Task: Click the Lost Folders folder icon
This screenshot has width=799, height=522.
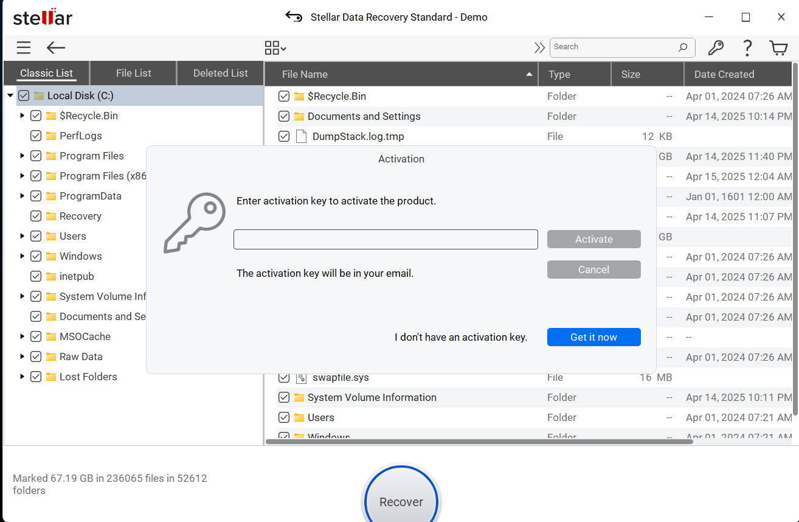Action: [51, 377]
